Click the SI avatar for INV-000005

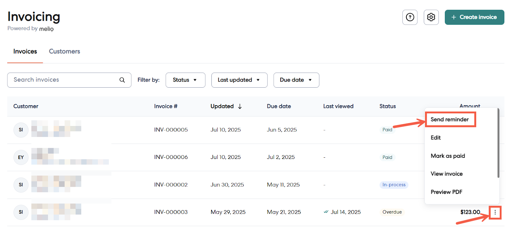pos(21,130)
